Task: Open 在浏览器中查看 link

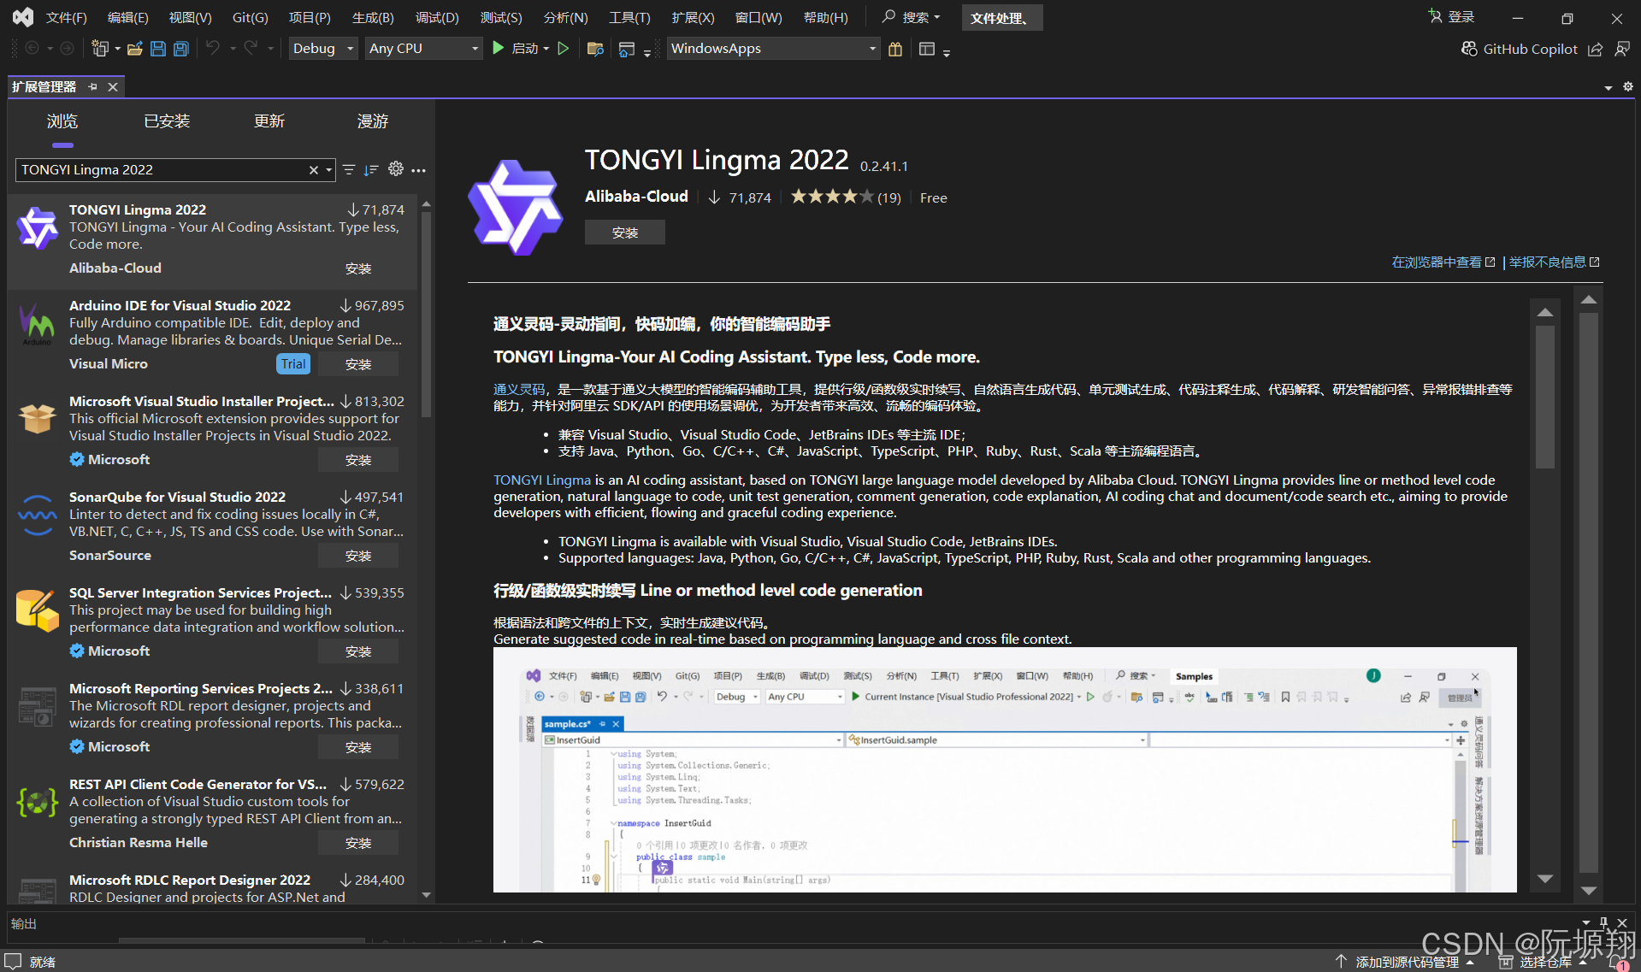Action: (1443, 262)
